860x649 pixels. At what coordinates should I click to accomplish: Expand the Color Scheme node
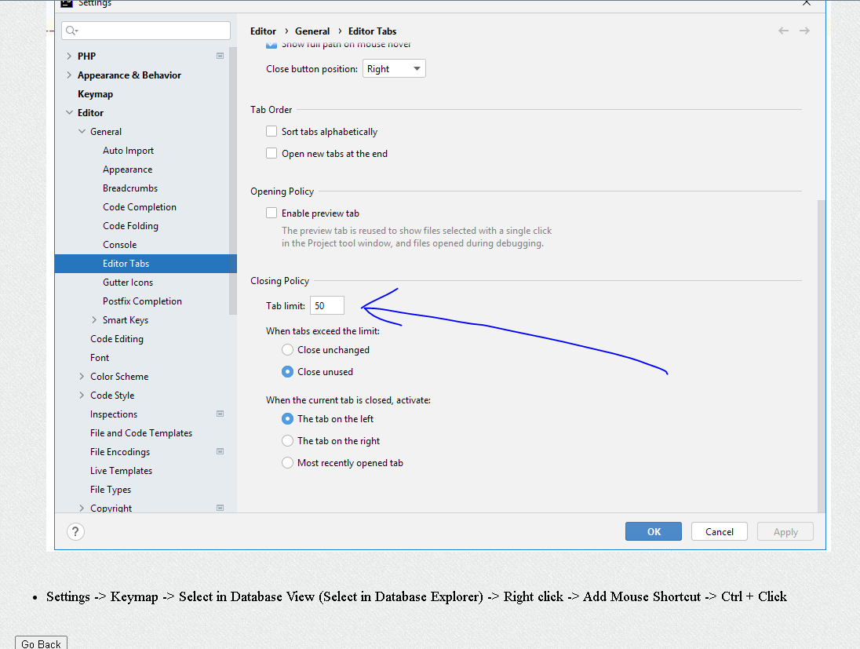point(82,377)
